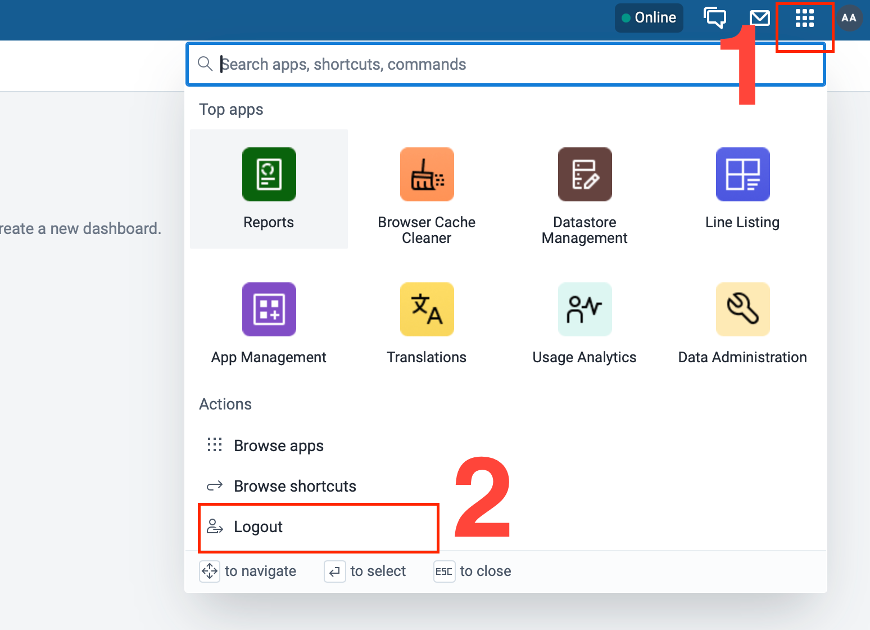Open the Translations app icon
The image size is (870, 630).
(427, 309)
